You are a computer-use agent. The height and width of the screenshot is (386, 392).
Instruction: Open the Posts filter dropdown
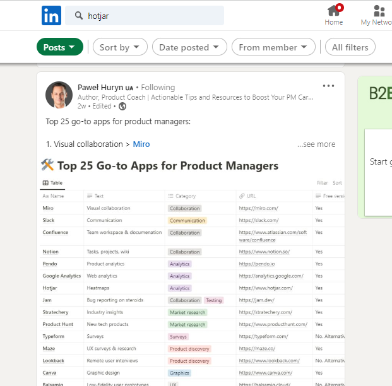coord(60,47)
